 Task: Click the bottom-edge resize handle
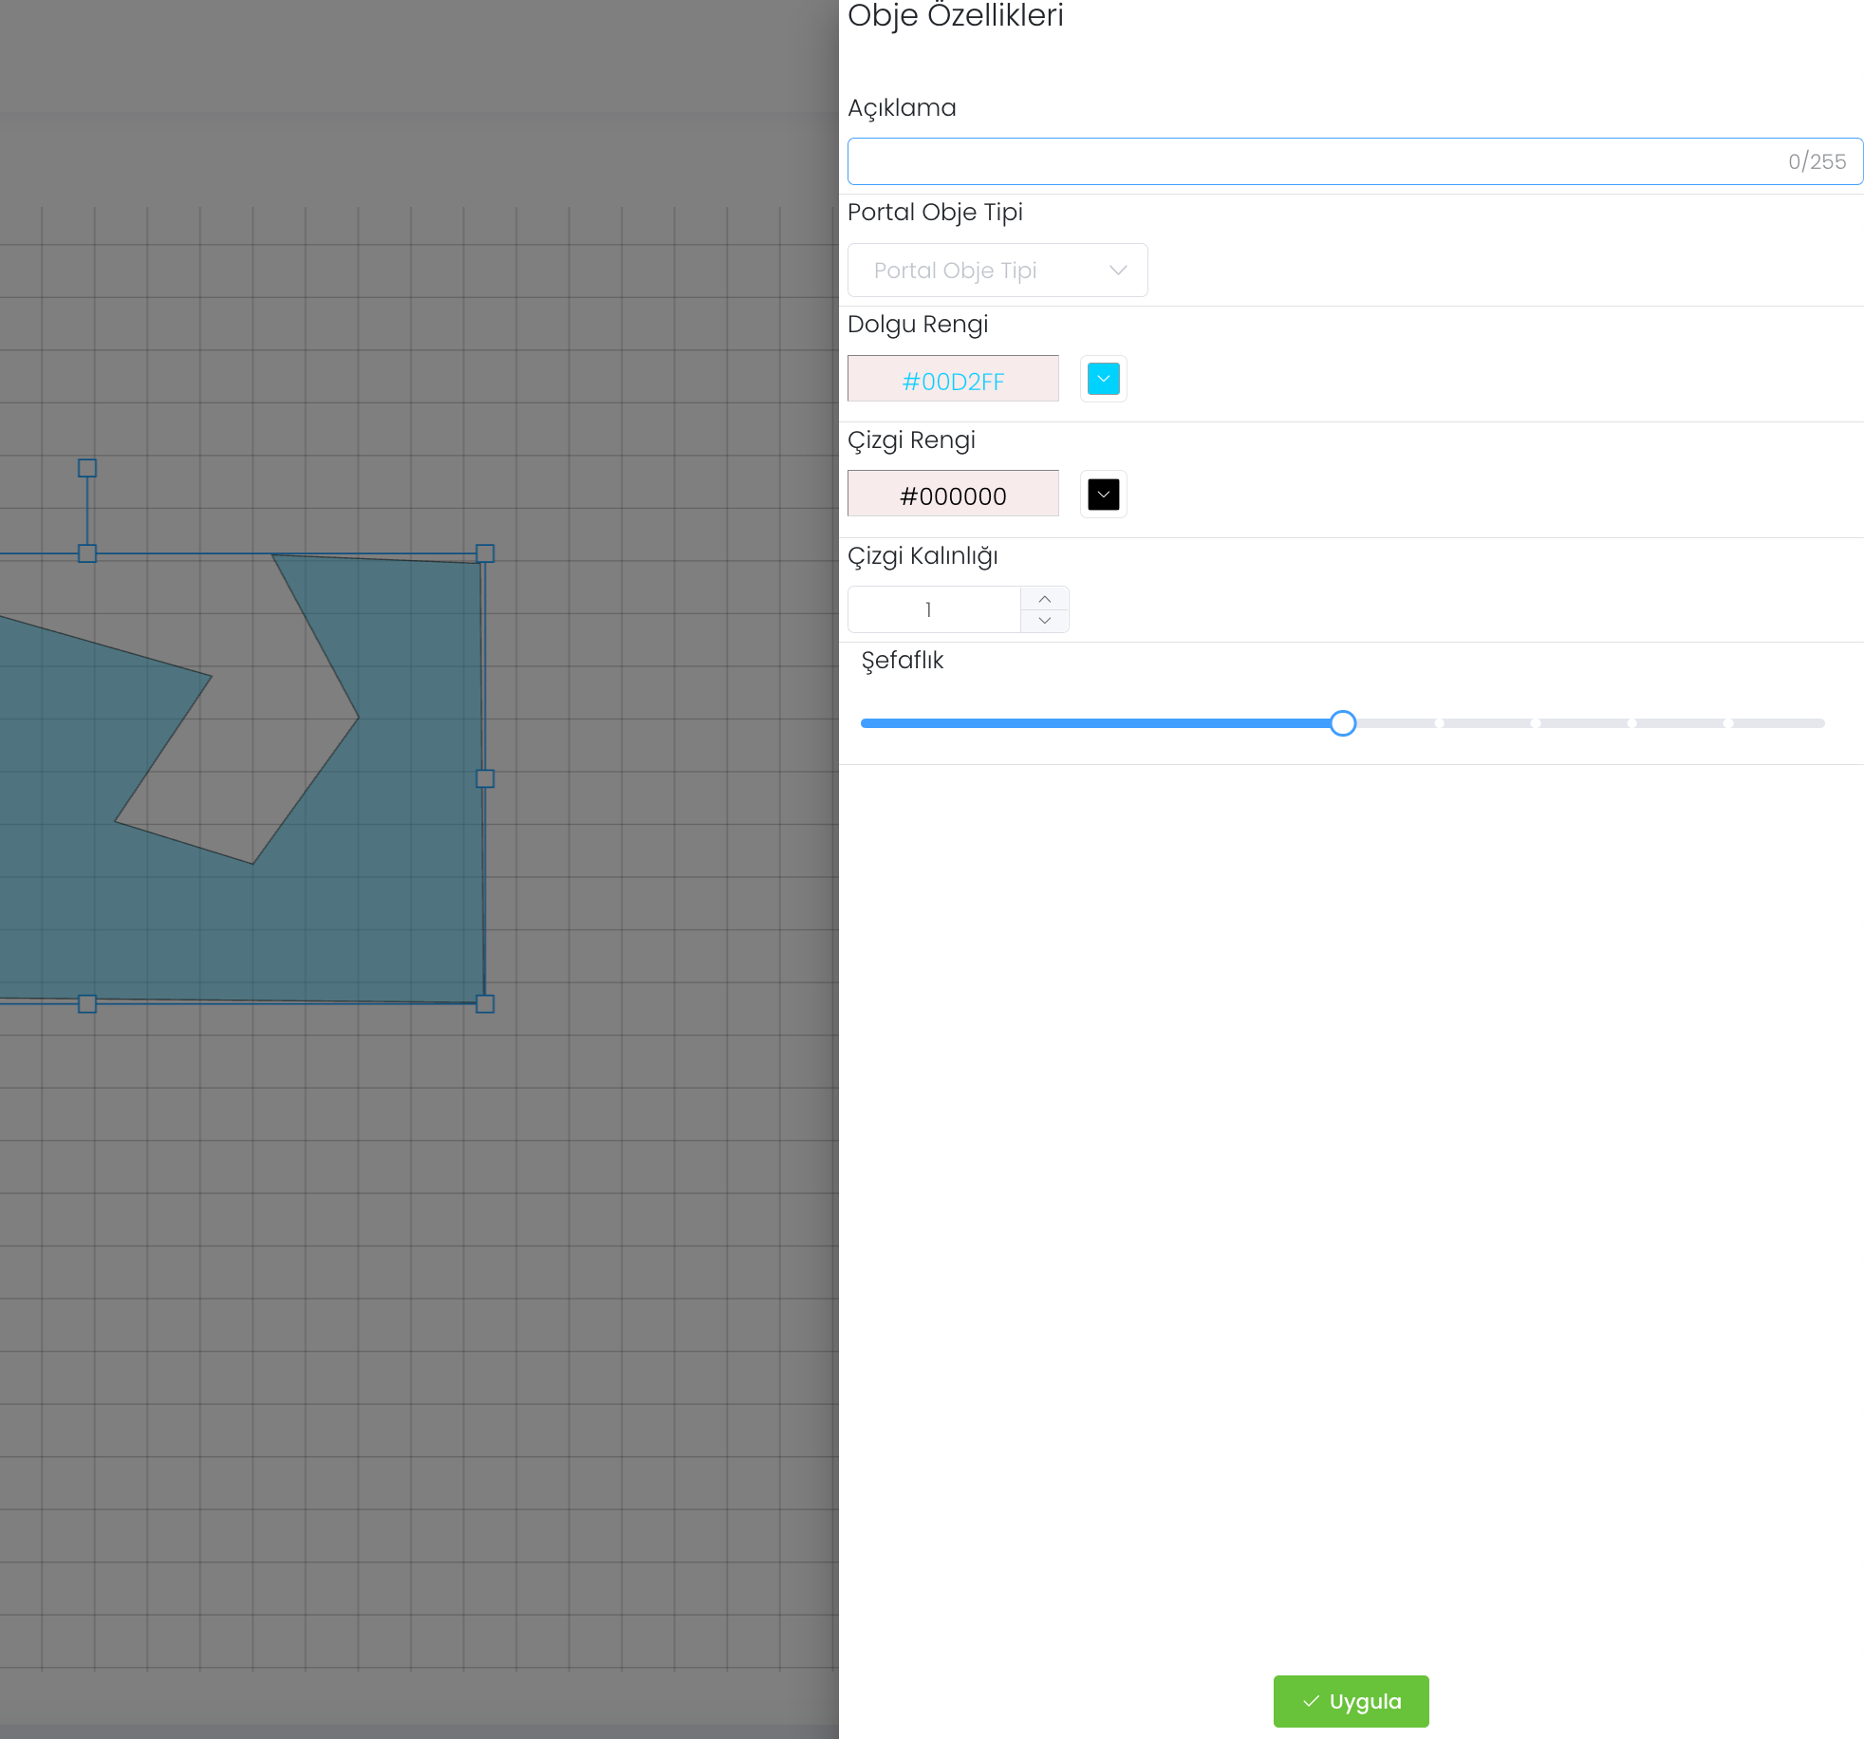tap(87, 1003)
